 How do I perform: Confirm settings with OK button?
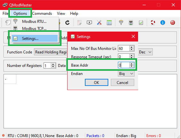[96, 82]
